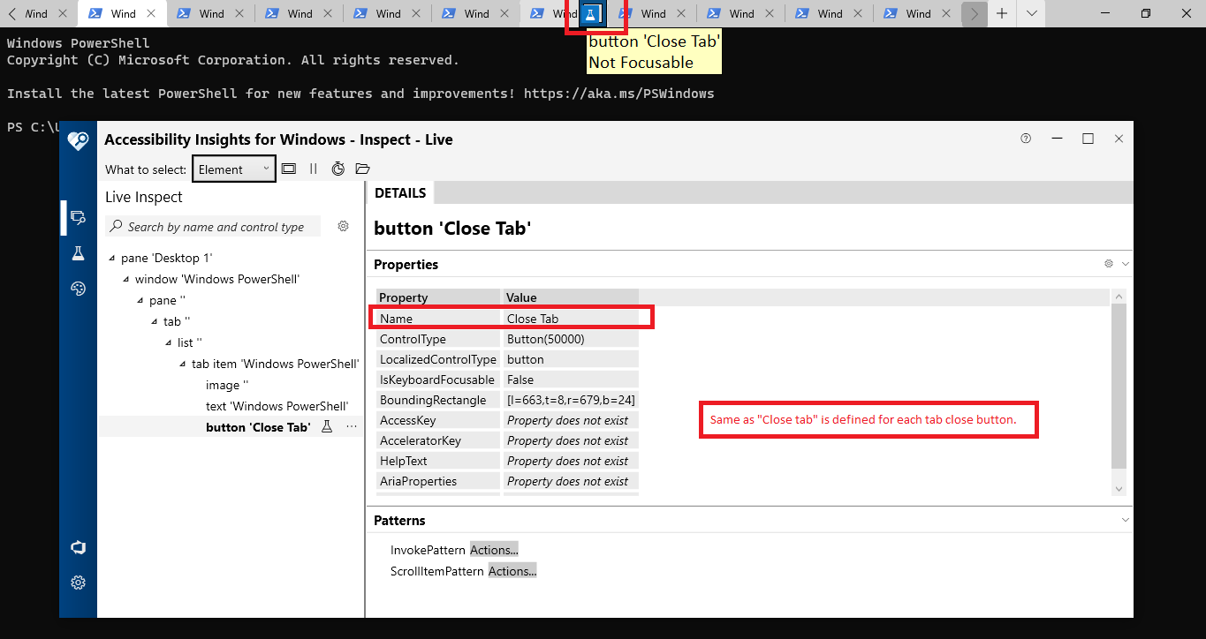The width and height of the screenshot is (1206, 639).
Task: Click the connect icon above sidebar settings
Action: coord(78,547)
